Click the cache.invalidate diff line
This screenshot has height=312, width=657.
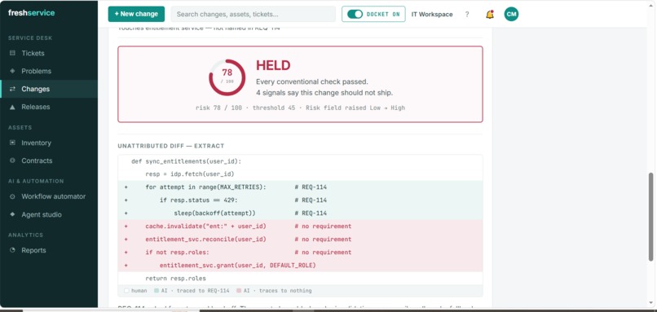(300, 226)
